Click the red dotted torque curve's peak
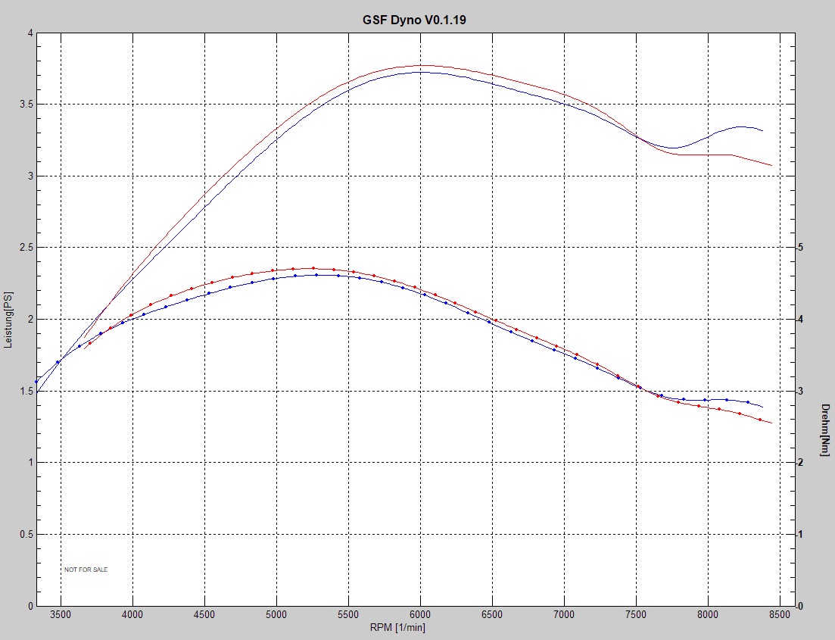The width and height of the screenshot is (835, 640). coord(313,268)
